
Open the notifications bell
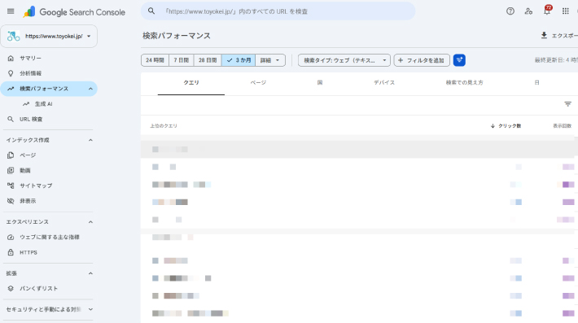(x=547, y=11)
